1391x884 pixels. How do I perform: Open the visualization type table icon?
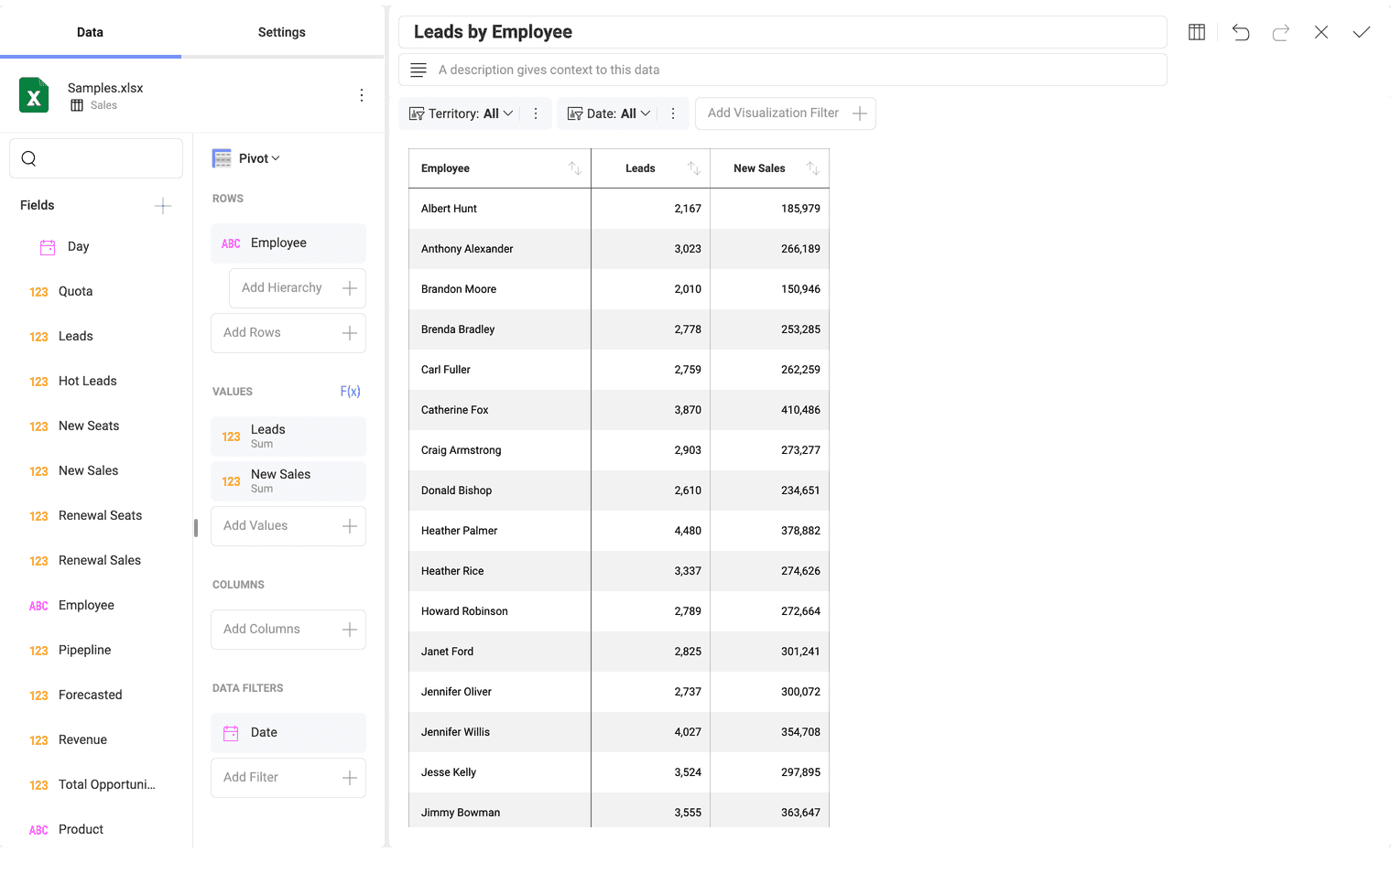tap(1196, 32)
